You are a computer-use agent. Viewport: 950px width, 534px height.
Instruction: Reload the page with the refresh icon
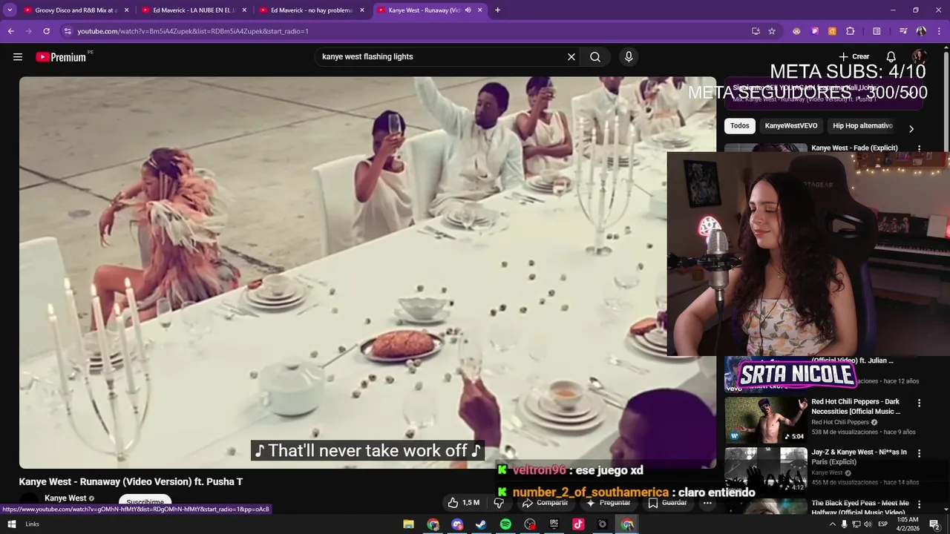46,31
